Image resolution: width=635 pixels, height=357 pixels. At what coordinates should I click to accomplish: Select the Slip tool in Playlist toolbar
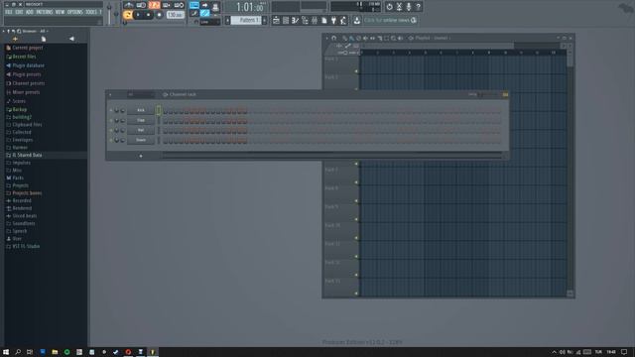tap(372, 38)
